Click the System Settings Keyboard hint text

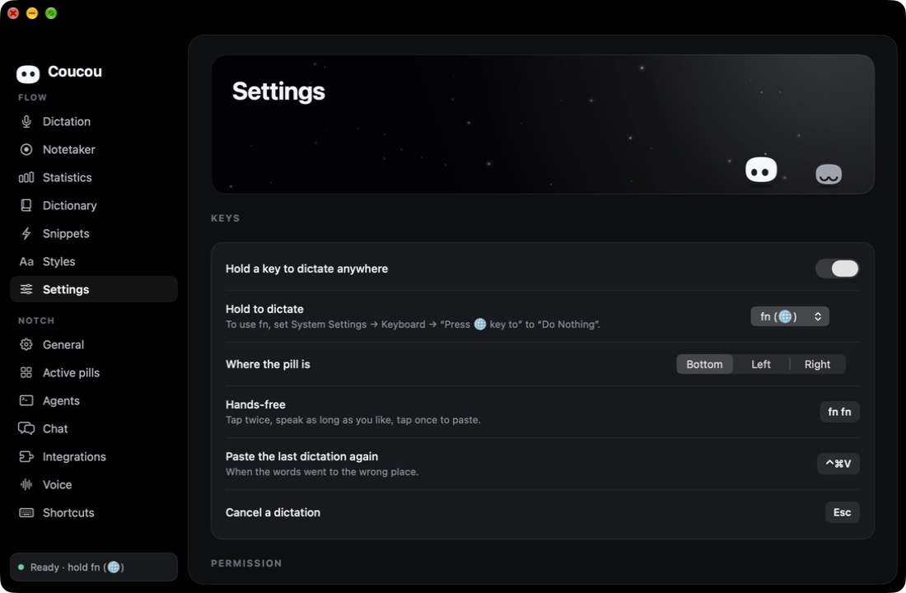413,325
